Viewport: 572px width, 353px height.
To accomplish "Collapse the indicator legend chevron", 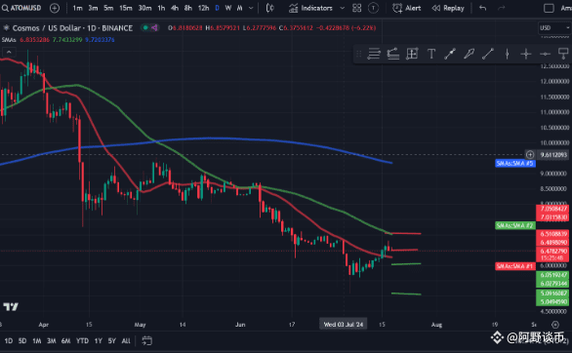I will pos(9,52).
